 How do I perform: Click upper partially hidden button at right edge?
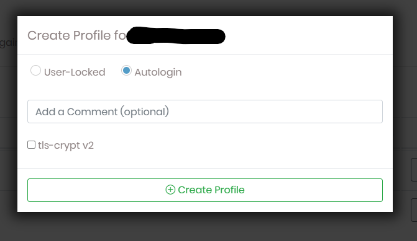pos(414,170)
